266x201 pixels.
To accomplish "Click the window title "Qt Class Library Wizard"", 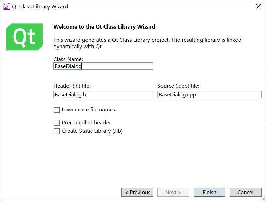I will coord(40,7).
